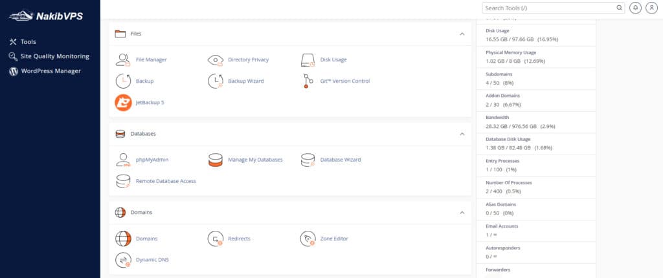Screen dimensions: 663x278
Task: Click the Redirects link text
Action: tap(240, 239)
